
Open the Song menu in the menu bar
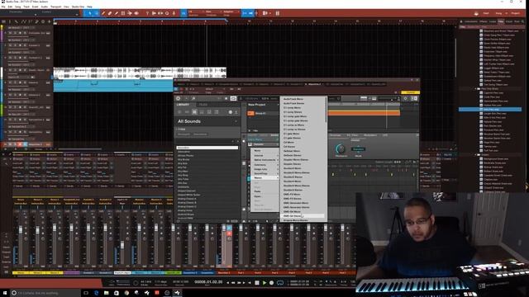tap(18, 7)
